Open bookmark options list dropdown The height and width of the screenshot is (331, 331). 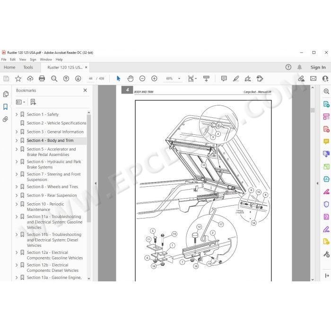pos(20,102)
